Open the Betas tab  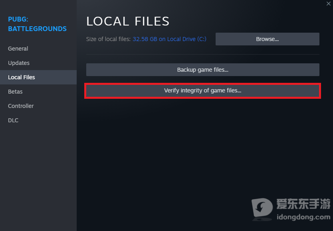(38, 92)
